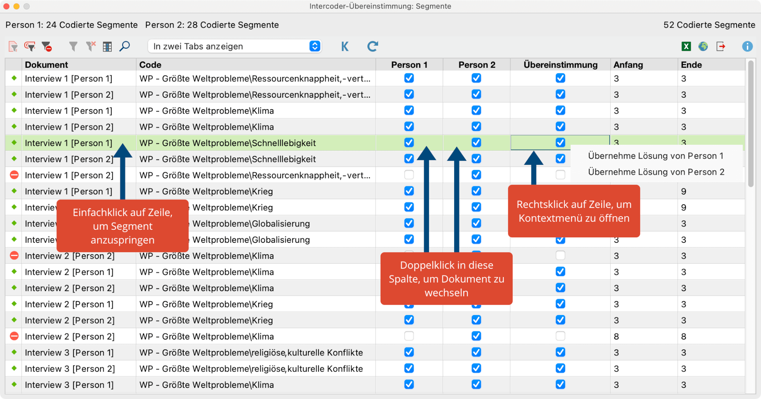
Task: Open the 'In zwei Tabs anzeigen' dropdown
Action: click(x=235, y=46)
